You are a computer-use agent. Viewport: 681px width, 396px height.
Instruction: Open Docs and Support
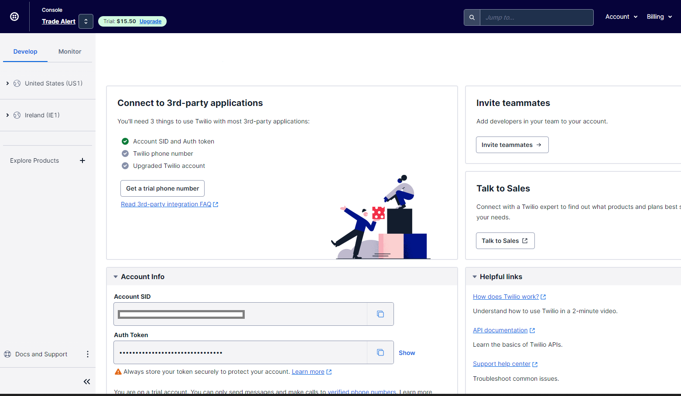tap(41, 354)
